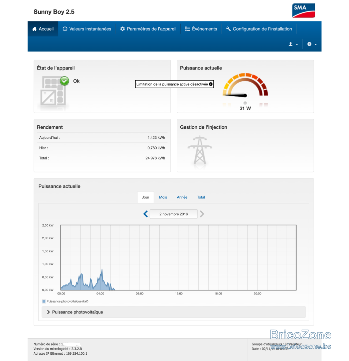Image resolution: width=349 pixels, height=361 pixels.
Task: Click the SMA logo
Action: pos(304,11)
